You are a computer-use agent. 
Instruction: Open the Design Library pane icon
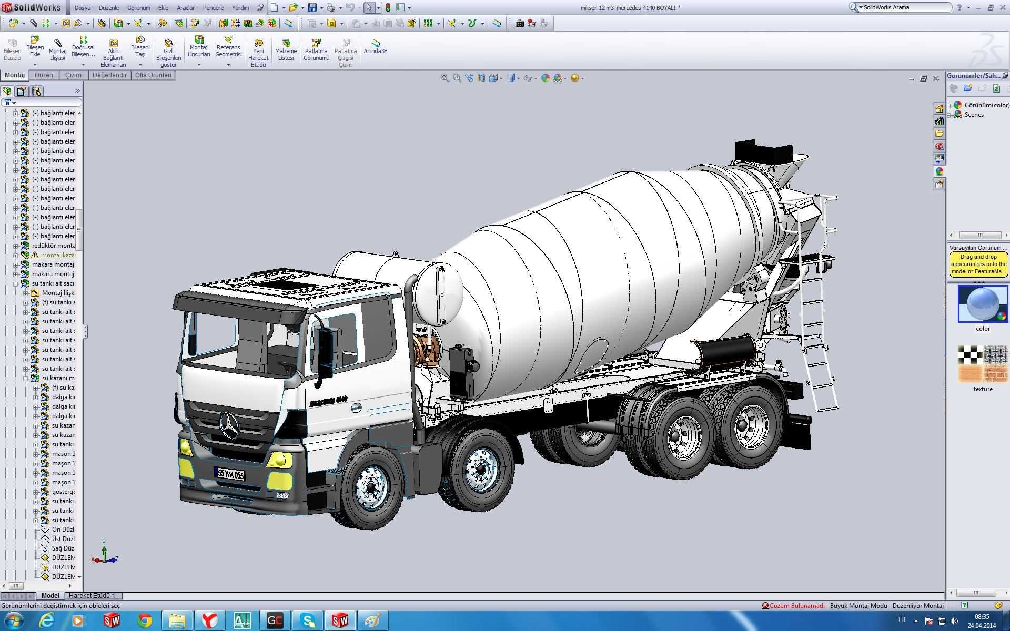tap(939, 121)
